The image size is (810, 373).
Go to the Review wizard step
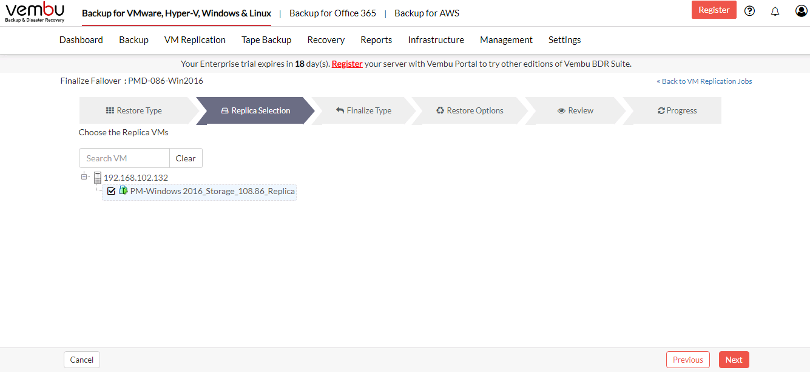[575, 110]
